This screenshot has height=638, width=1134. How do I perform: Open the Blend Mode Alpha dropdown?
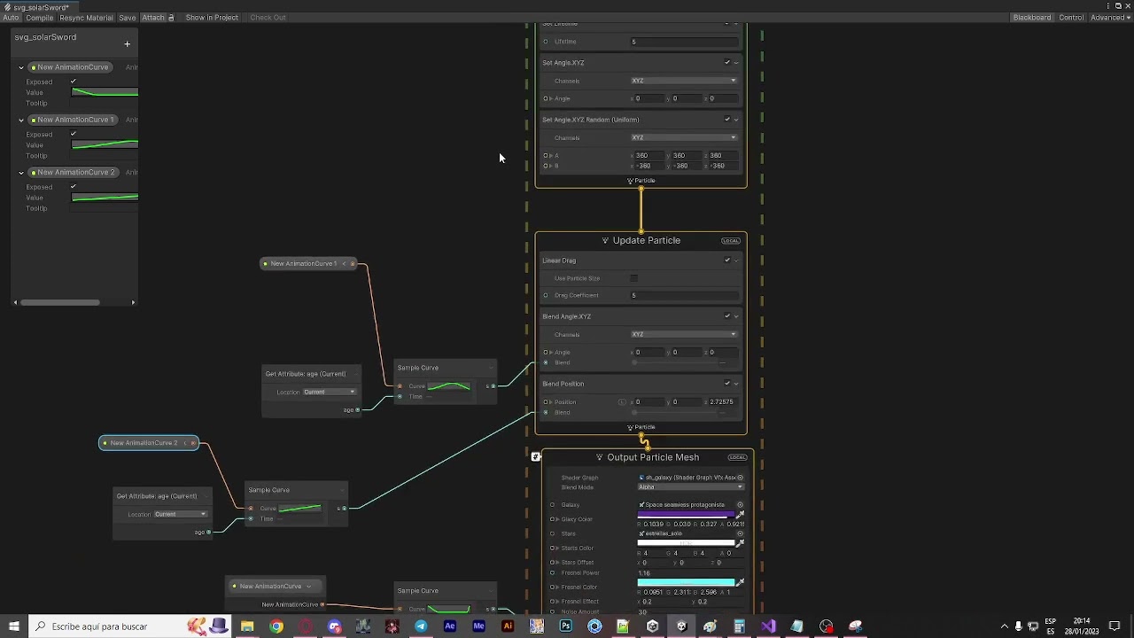pos(690,487)
